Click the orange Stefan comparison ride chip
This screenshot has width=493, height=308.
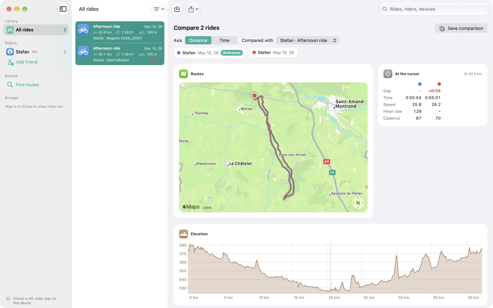click(x=273, y=53)
